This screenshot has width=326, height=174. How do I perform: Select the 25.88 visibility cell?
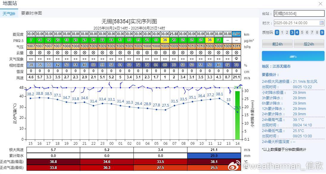tap(174, 34)
